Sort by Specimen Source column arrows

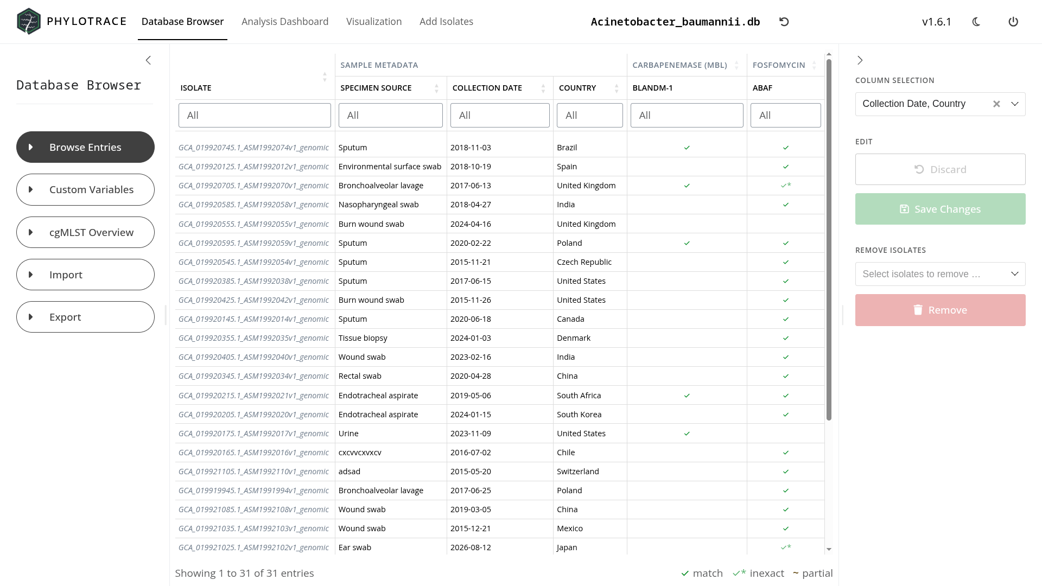(436, 88)
